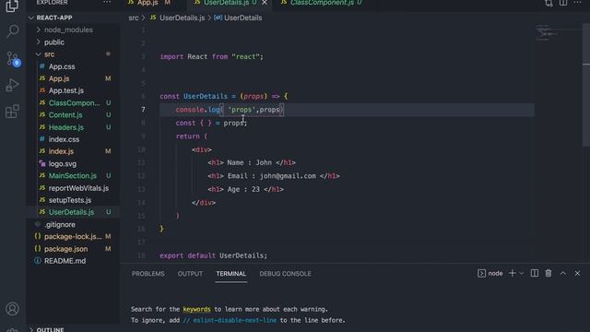Screen dimensions: 590x332
Task: Click the split editor icon
Action: 563,3
